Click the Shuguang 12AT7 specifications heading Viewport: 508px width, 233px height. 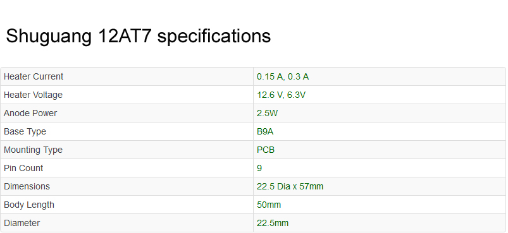(139, 36)
